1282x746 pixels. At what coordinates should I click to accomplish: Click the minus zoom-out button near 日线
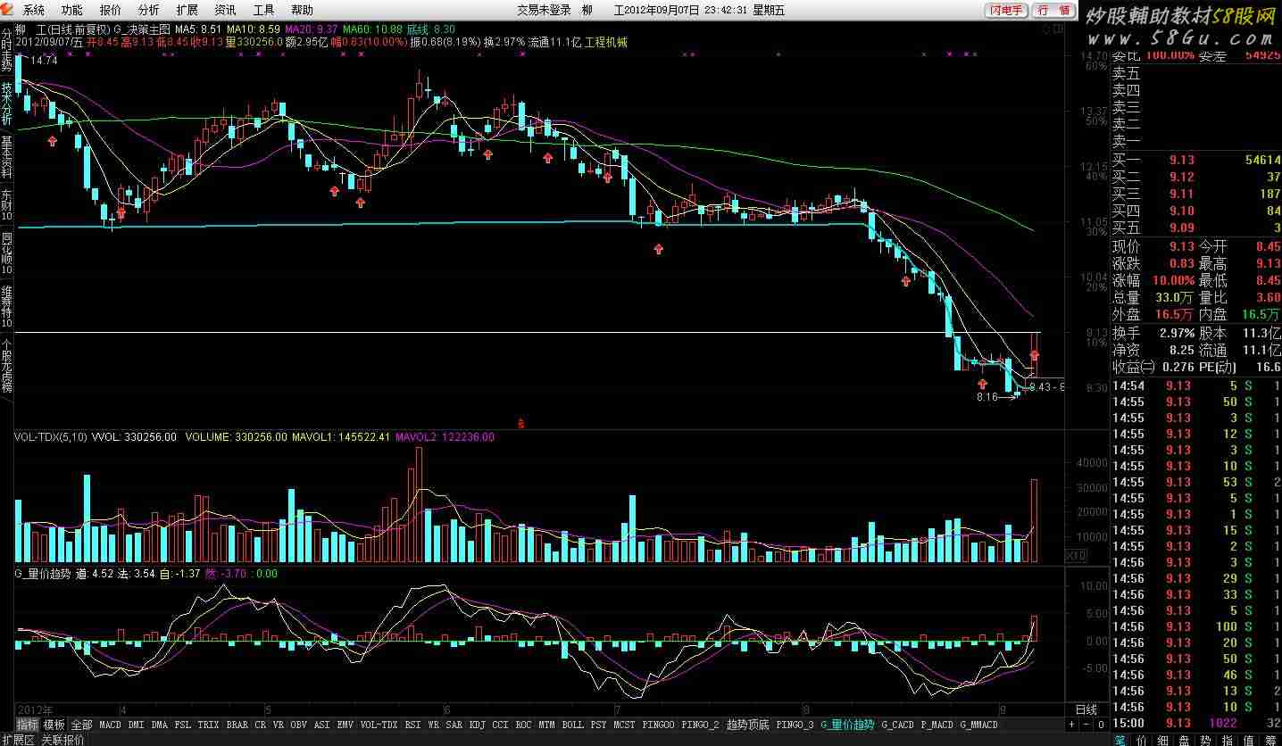tap(1086, 725)
